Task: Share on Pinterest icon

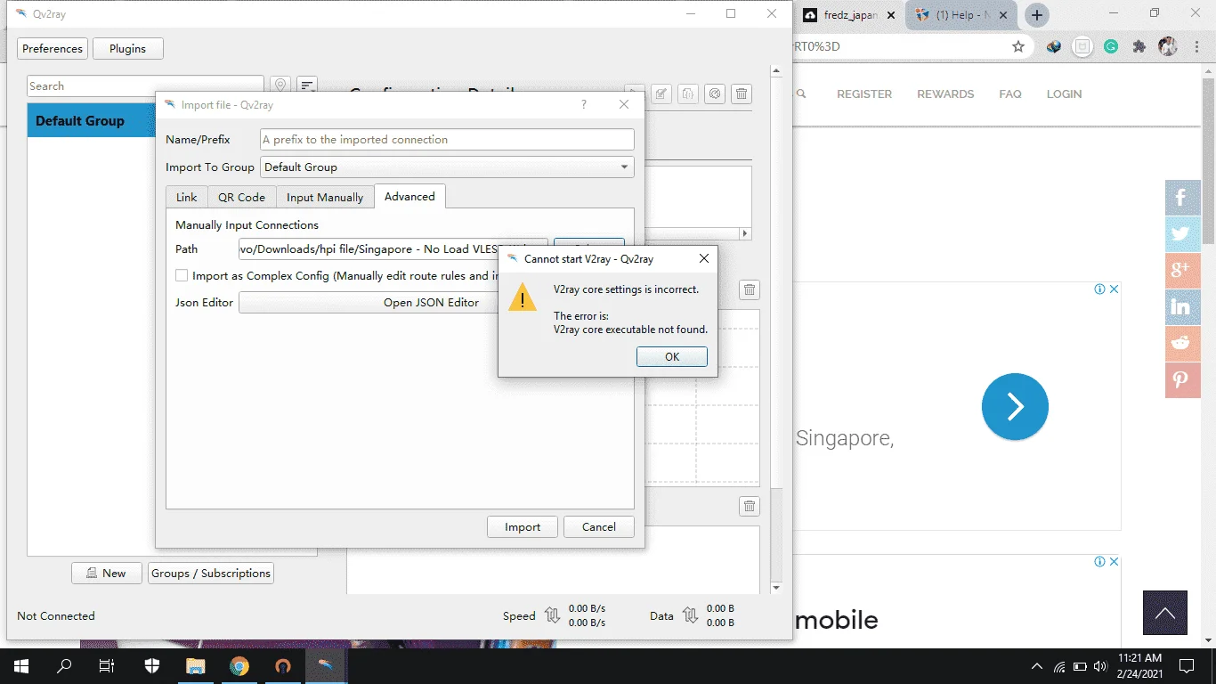Action: pos(1182,380)
